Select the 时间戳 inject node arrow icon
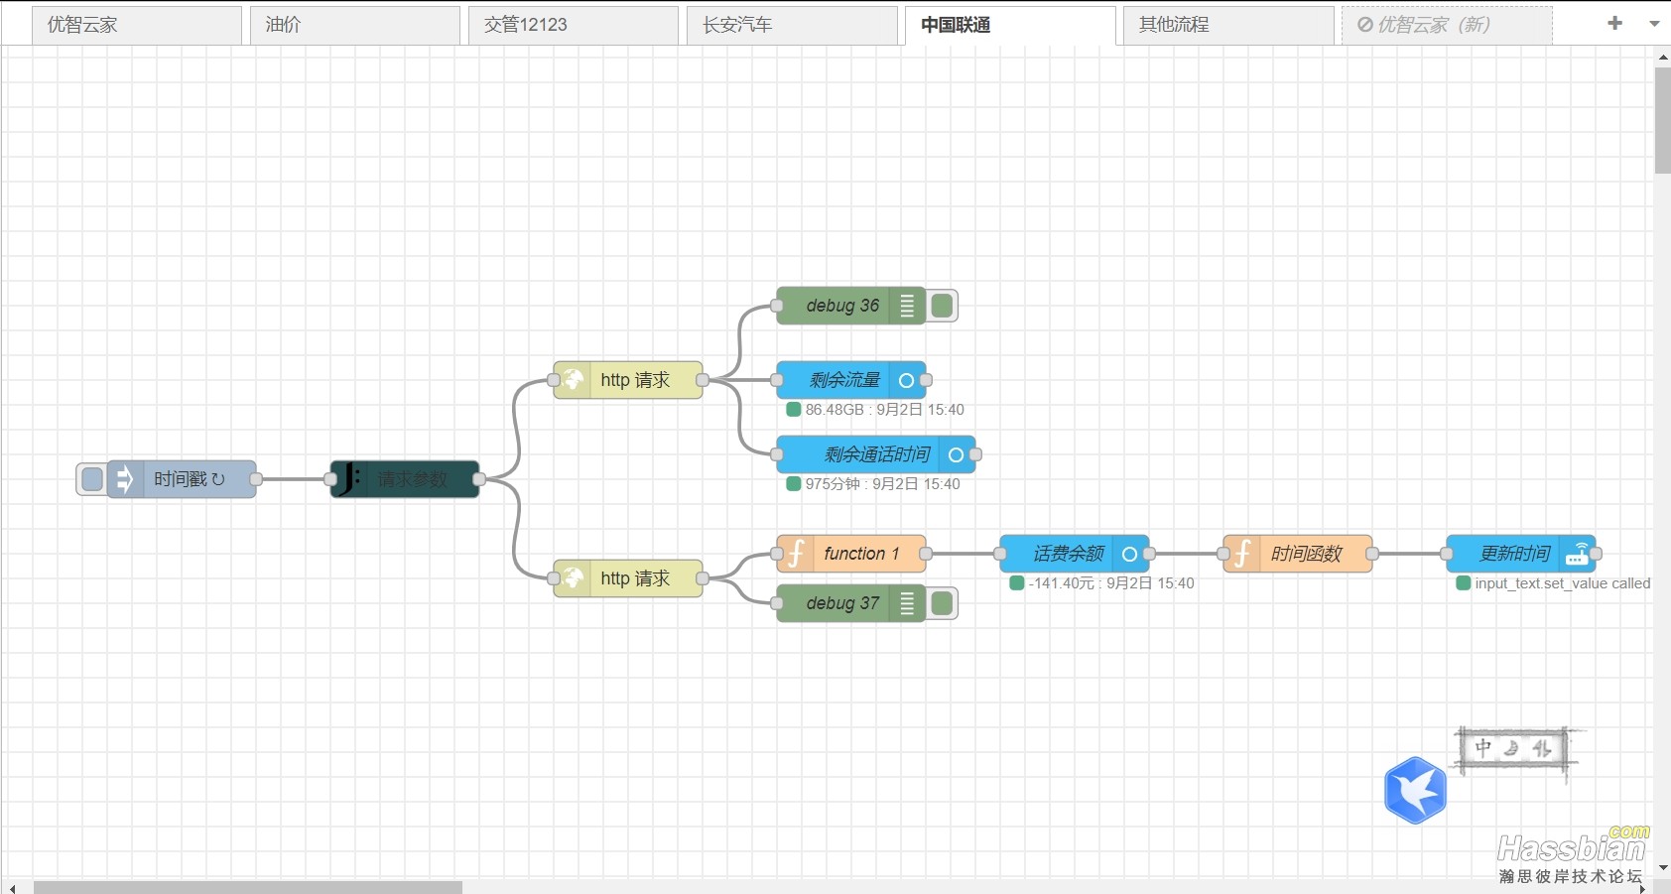This screenshot has height=894, width=1671. (x=124, y=479)
